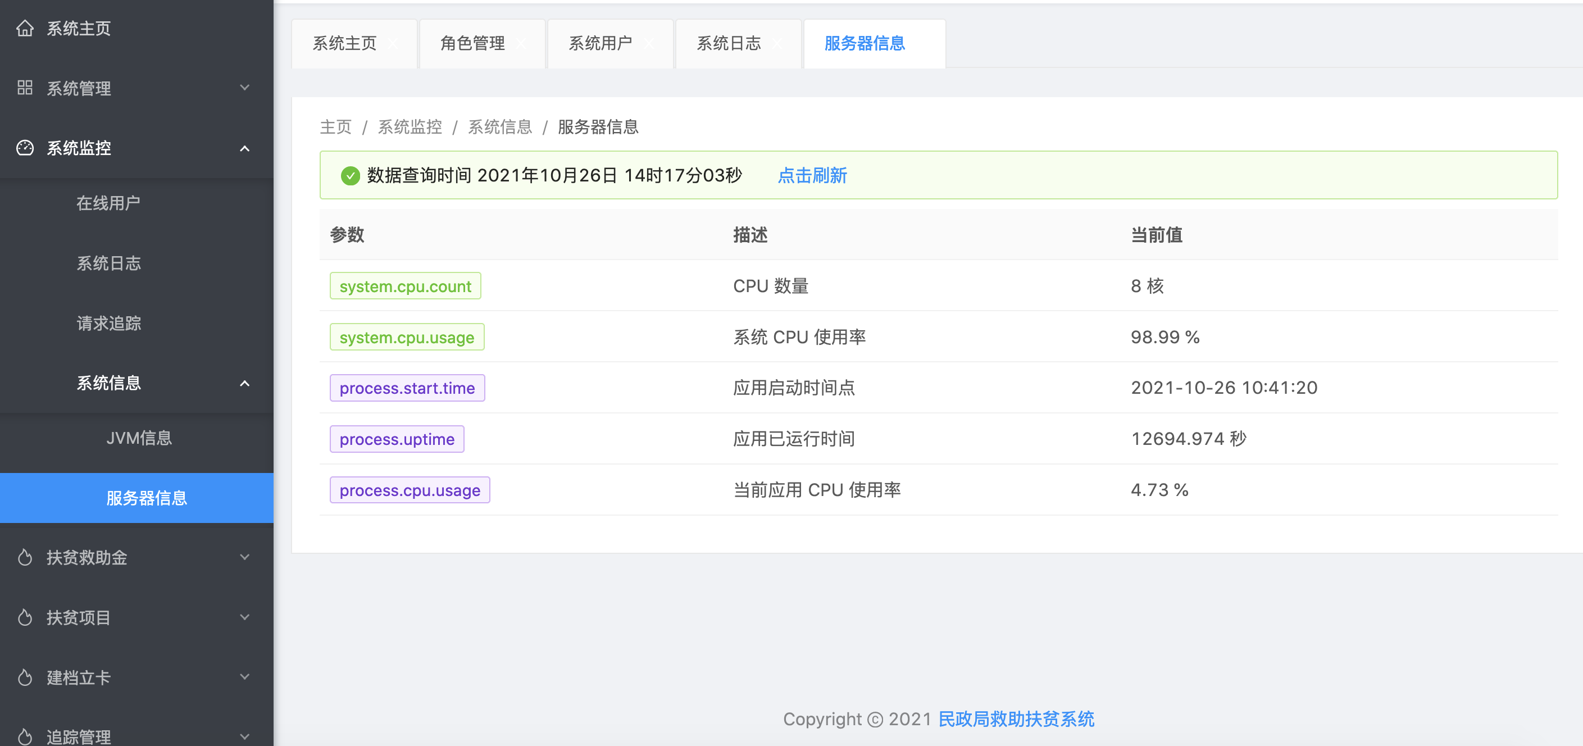Viewport: 1583px width, 746px height.
Task: Click the flame icon beside 扶贫项目
Action: 25,617
